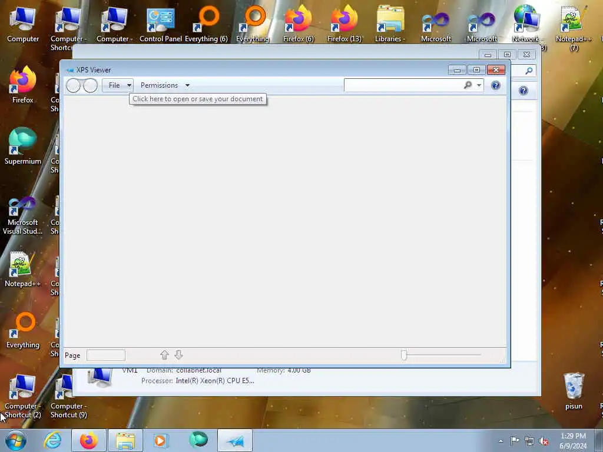
Task: Expand the search options dropdown arrow
Action: pyautogui.click(x=479, y=85)
